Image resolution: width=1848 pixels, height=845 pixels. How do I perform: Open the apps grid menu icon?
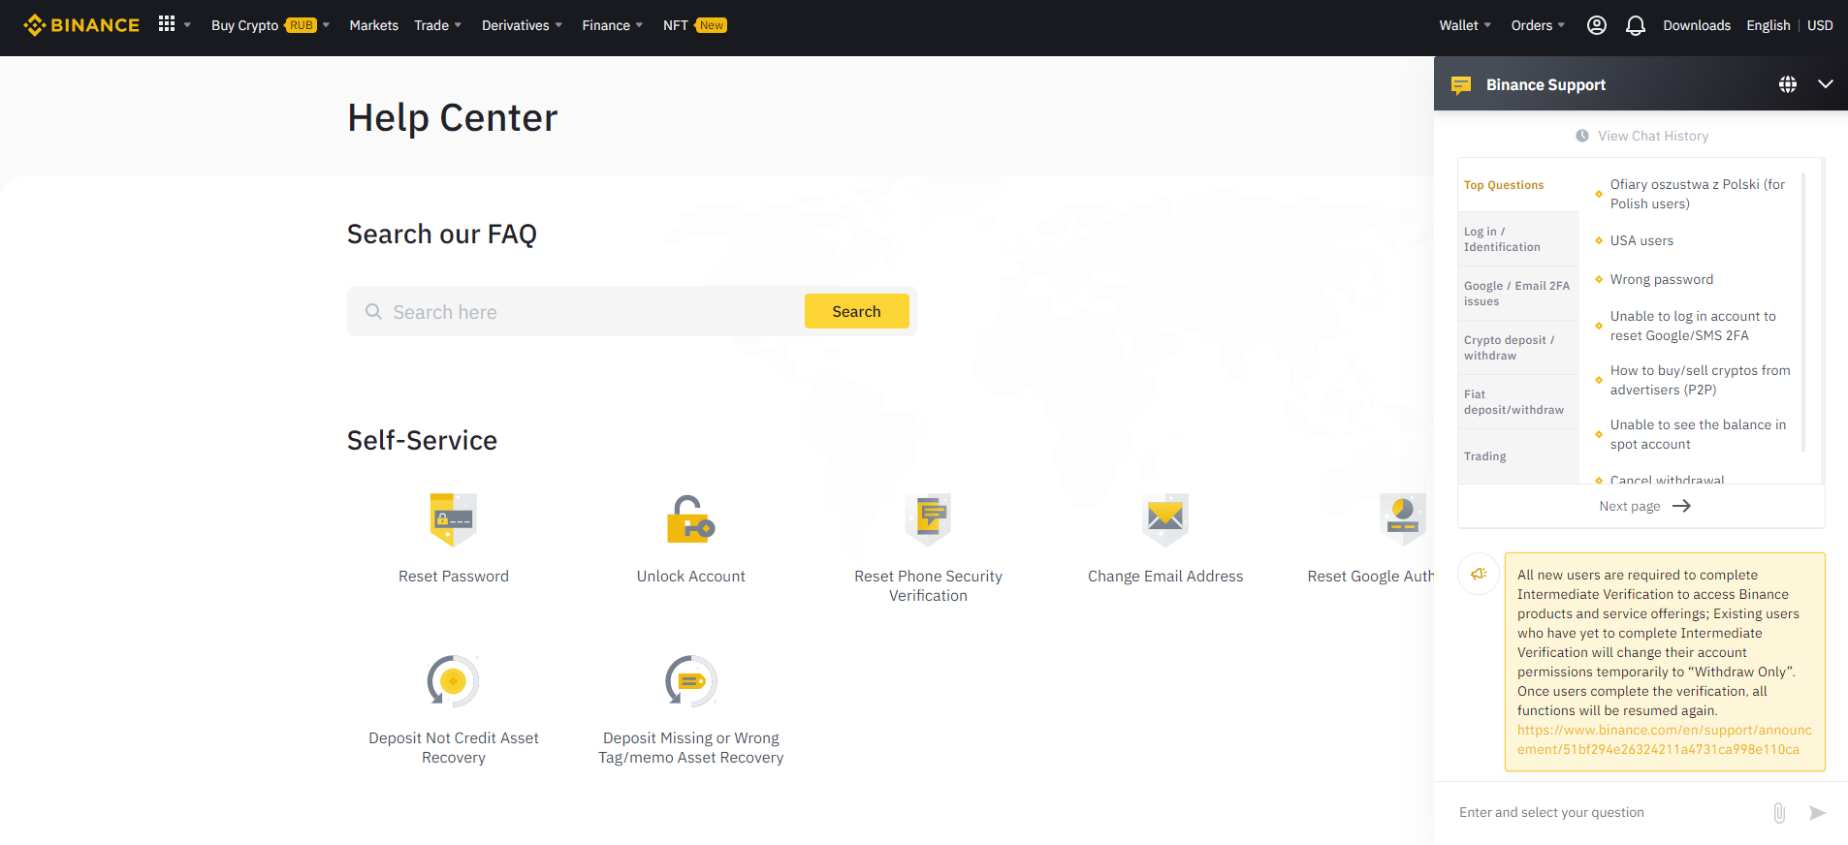pyautogui.click(x=167, y=23)
